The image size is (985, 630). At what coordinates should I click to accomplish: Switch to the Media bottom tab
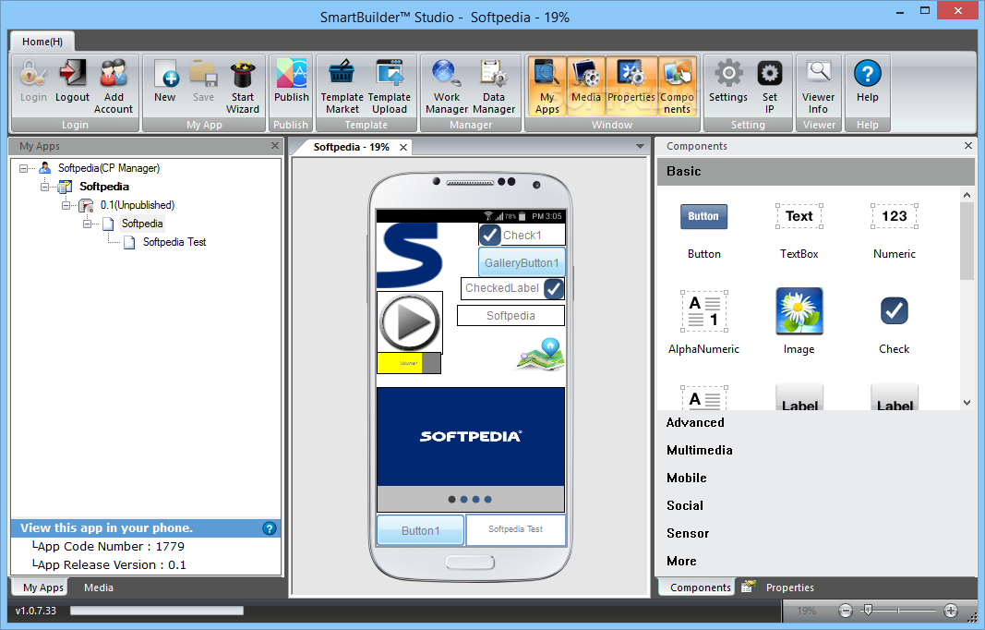[x=99, y=588]
